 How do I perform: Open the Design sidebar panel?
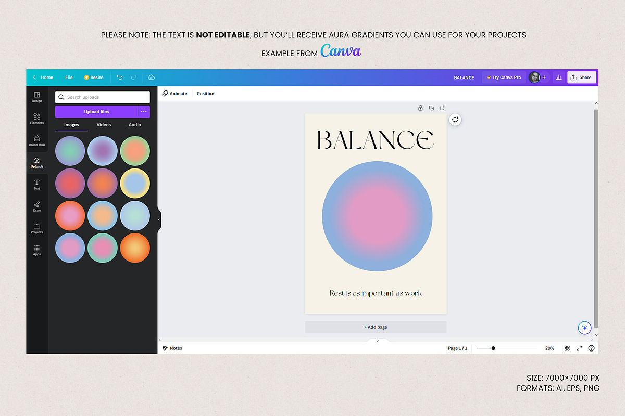click(x=36, y=97)
